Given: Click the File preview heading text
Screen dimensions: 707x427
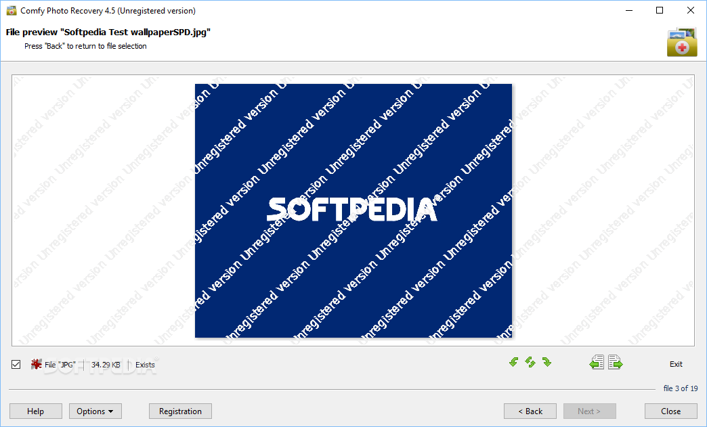Looking at the screenshot, I should point(108,32).
